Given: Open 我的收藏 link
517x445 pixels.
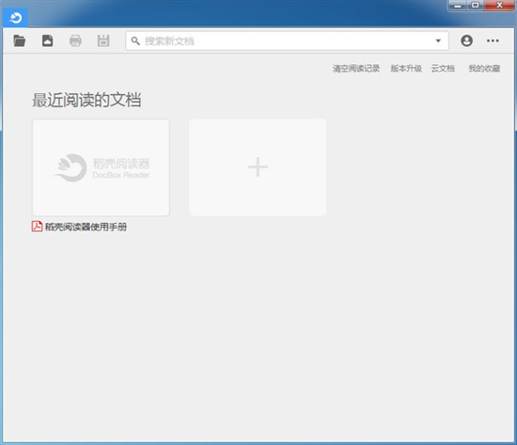Looking at the screenshot, I should (x=484, y=69).
